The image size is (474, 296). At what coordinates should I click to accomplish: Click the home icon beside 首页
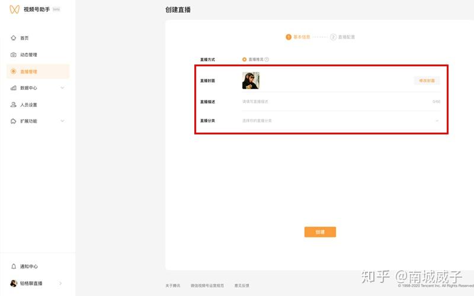pos(13,38)
